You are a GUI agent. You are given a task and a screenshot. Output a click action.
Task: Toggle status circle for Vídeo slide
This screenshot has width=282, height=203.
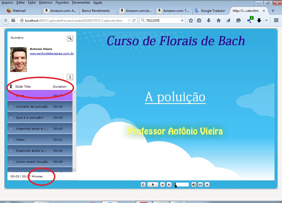[11, 140]
